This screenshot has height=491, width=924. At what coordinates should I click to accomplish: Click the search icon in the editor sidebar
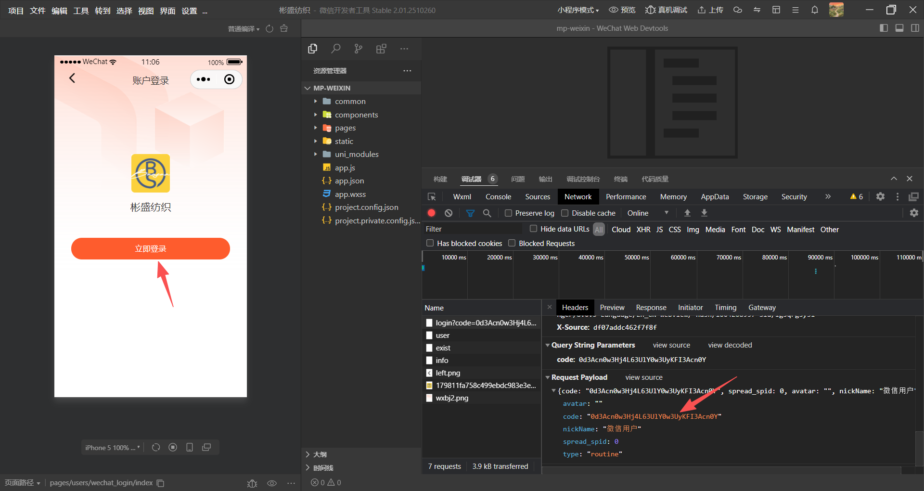point(336,49)
